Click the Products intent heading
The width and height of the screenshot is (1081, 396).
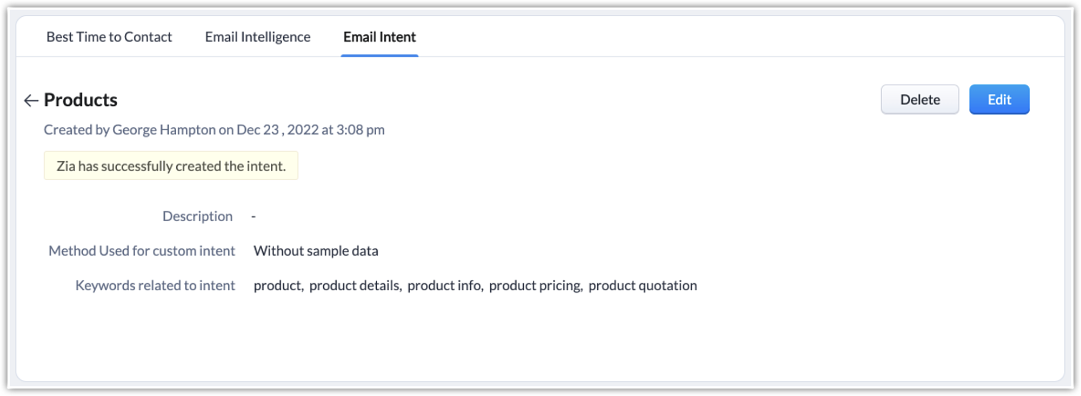(81, 100)
